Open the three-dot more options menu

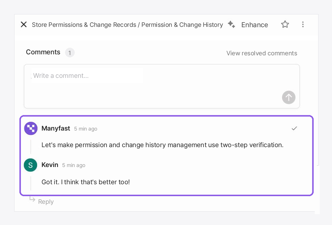pos(303,25)
